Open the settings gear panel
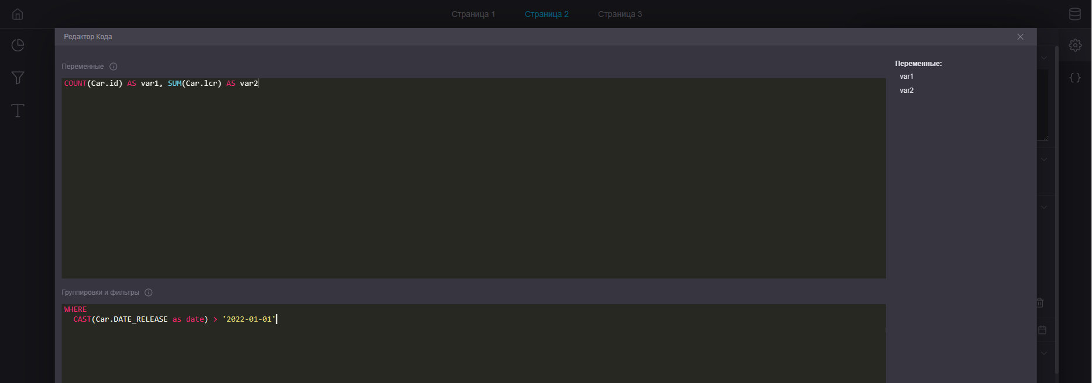 (x=1075, y=45)
